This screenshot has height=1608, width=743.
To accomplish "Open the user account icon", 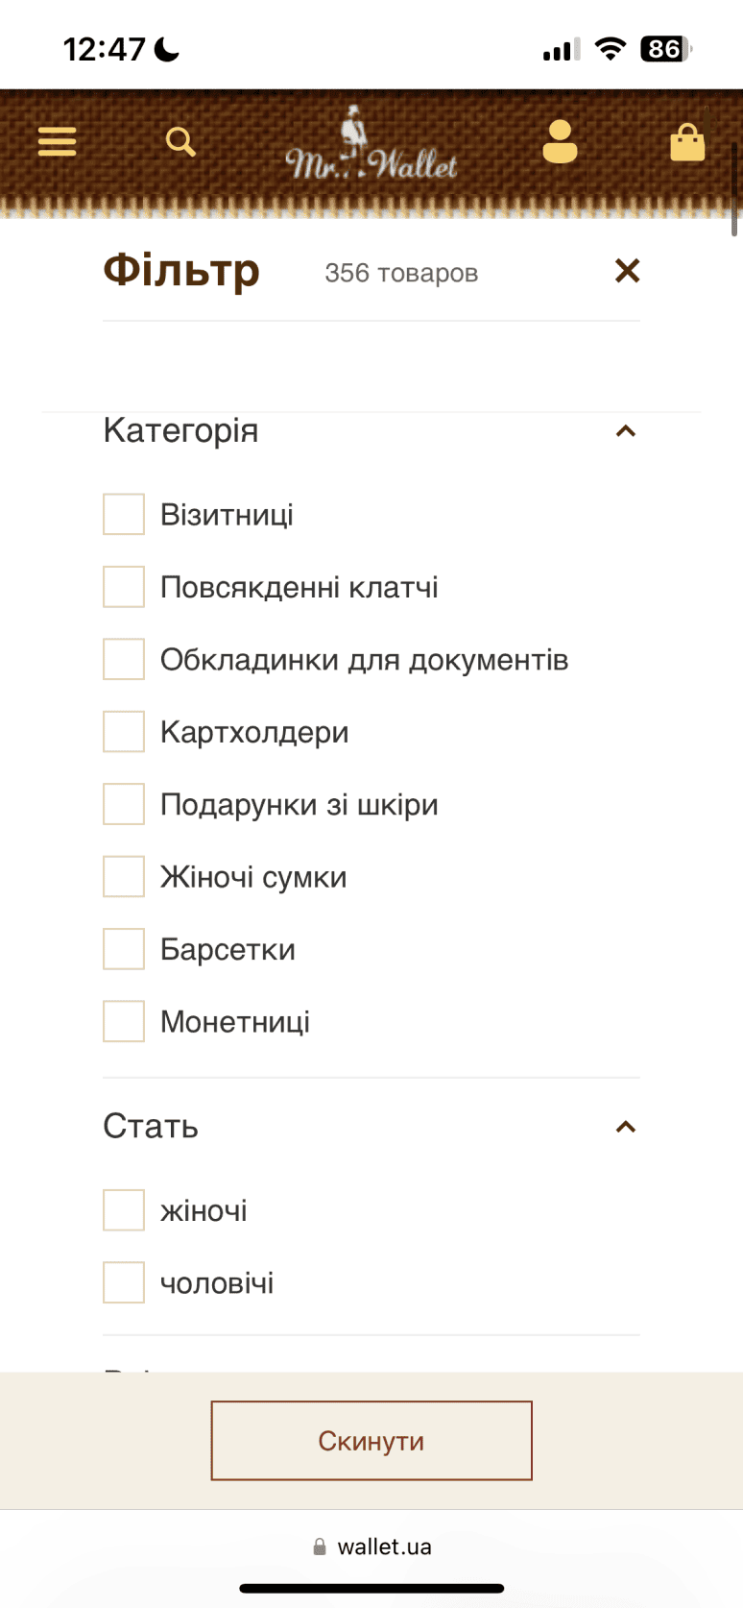I will tap(560, 142).
